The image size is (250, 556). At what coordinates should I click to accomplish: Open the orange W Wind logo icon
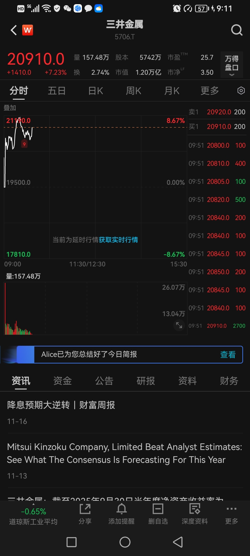(27, 30)
